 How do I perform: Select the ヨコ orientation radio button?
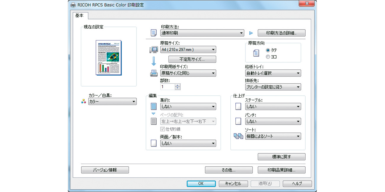click(x=269, y=56)
